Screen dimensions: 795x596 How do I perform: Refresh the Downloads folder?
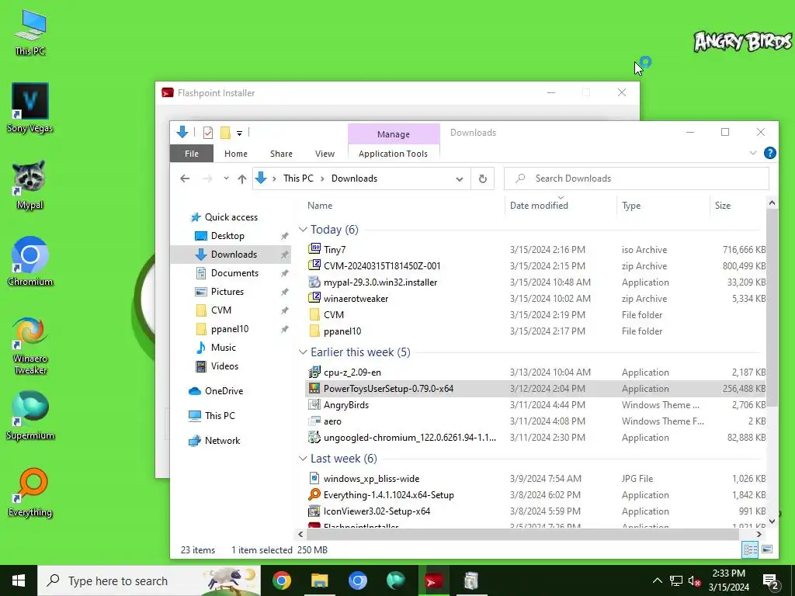tap(483, 179)
